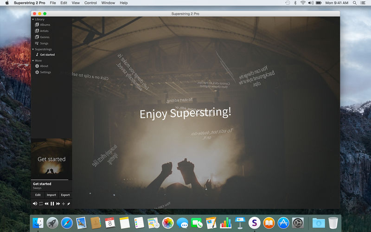Toggle repeat mode in the player
371x232 pixels.
(41, 204)
